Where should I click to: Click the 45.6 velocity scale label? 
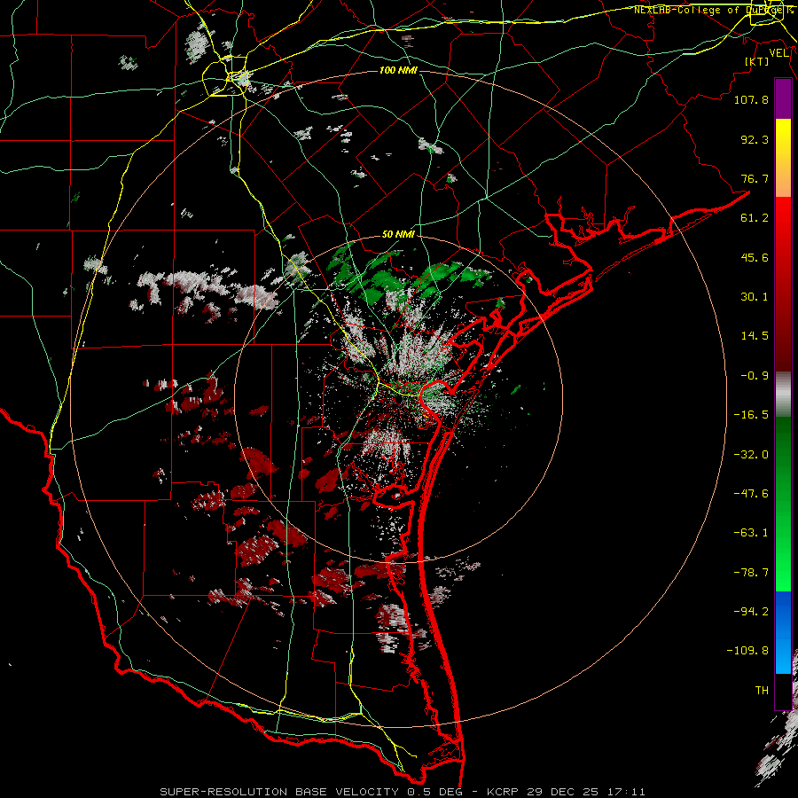[x=755, y=257]
